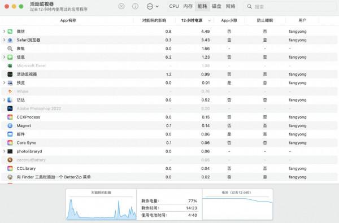Expand the 访达 row disclosure arrow
Viewport: 339px width, 223px height.
point(4,100)
